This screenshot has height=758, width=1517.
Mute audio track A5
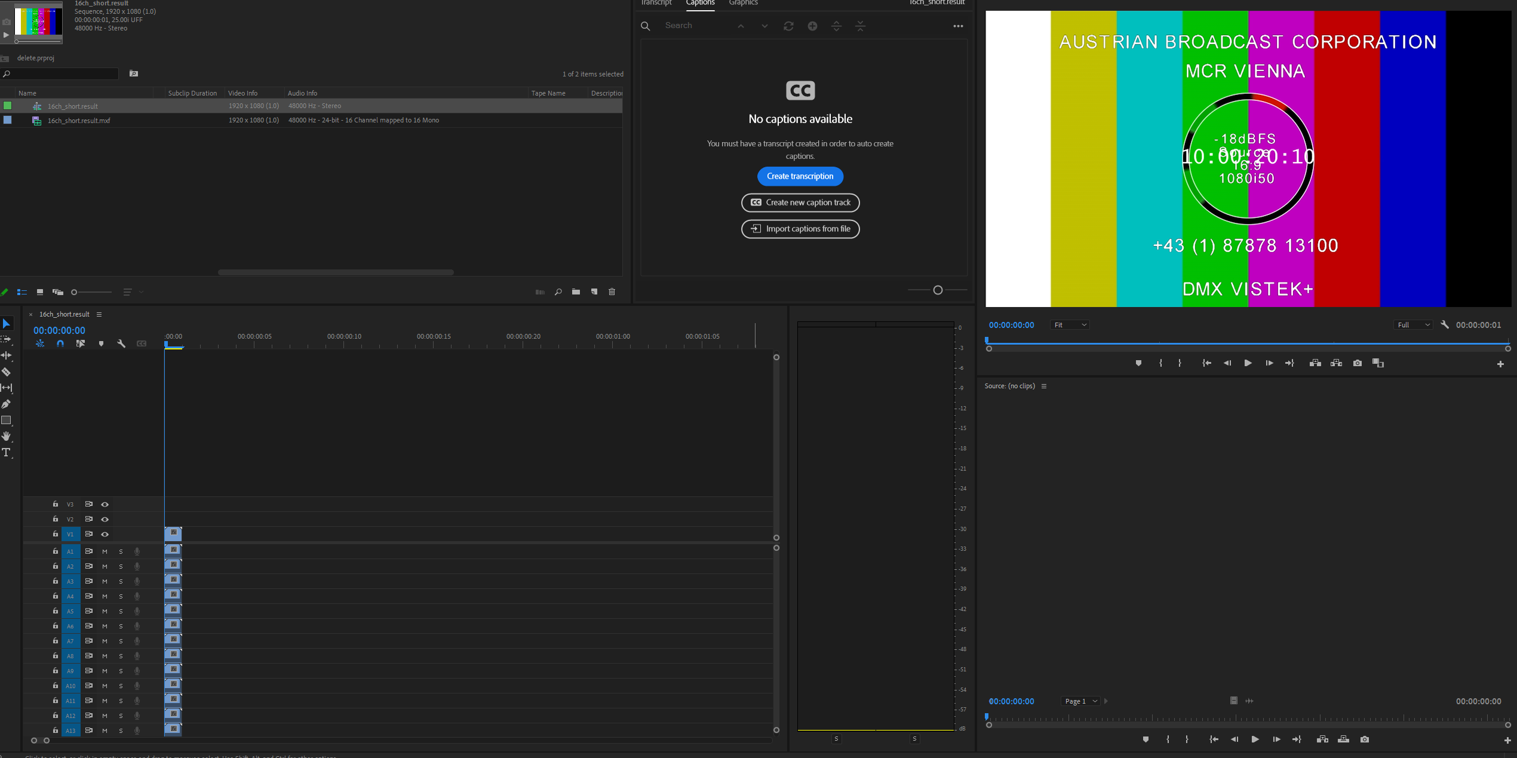tap(105, 612)
